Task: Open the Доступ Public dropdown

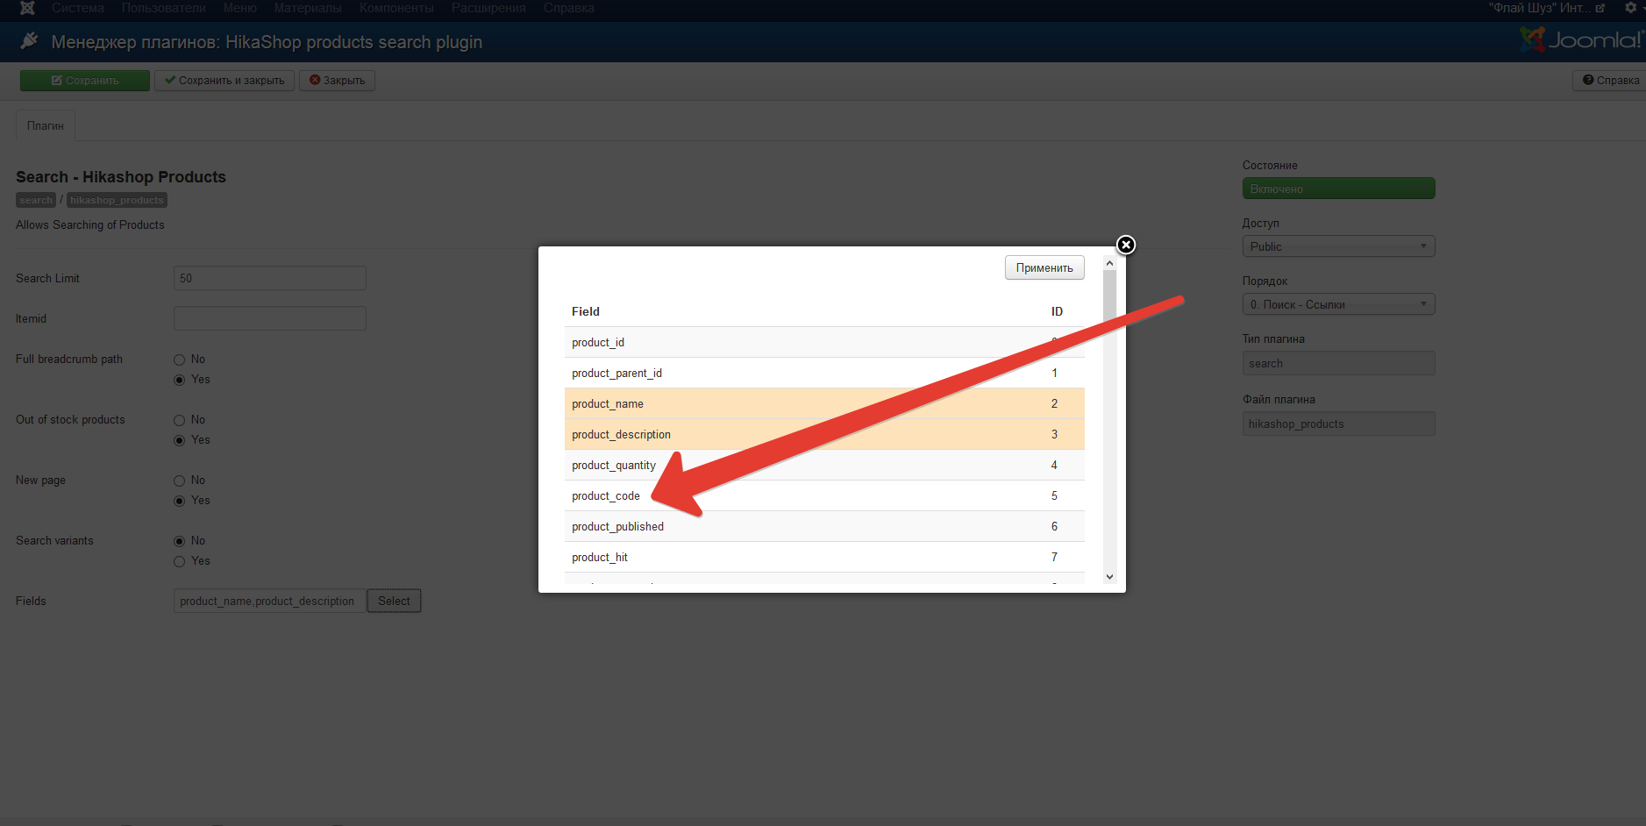Action: pos(1338,246)
